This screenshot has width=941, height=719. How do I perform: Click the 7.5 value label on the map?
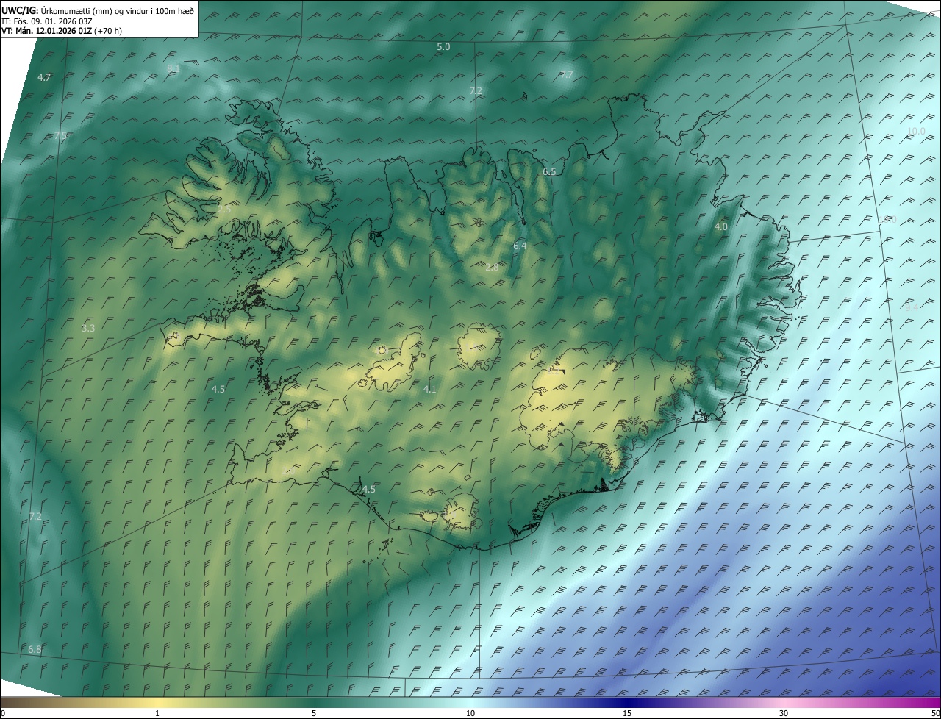click(60, 136)
